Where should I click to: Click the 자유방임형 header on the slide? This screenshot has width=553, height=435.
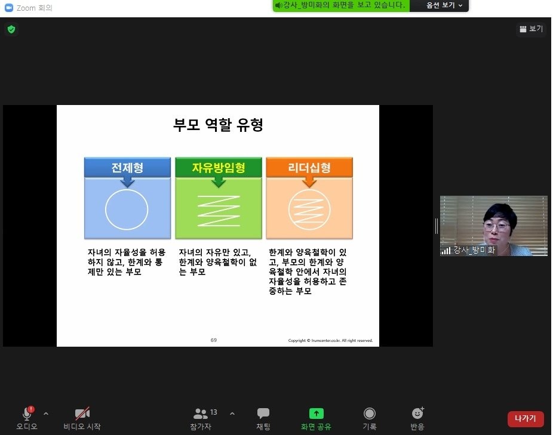(x=218, y=168)
